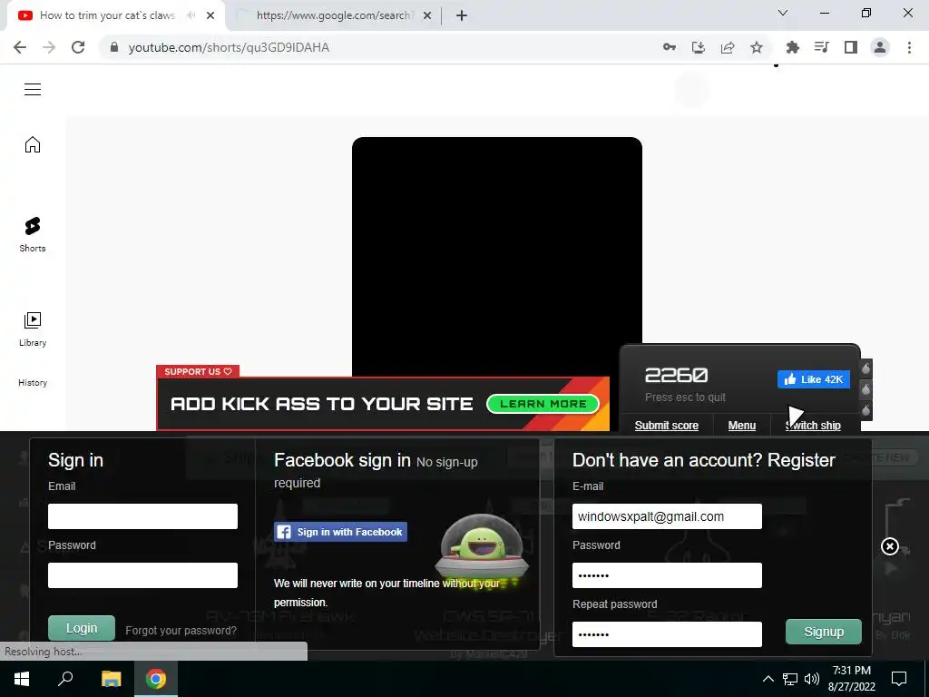Click the browser back arrow
The width and height of the screenshot is (929, 697).
coord(20,47)
